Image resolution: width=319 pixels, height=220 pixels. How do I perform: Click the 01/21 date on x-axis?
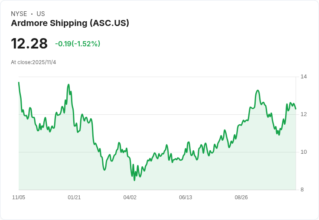pyautogui.click(x=74, y=197)
